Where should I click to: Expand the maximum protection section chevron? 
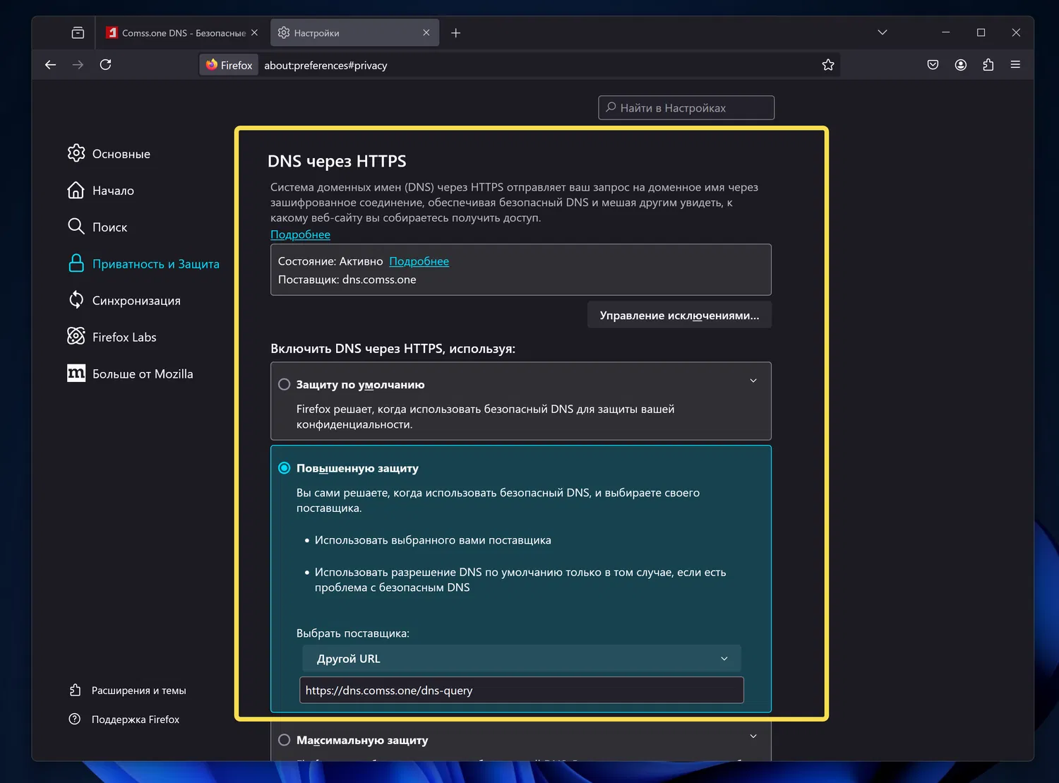tap(753, 736)
